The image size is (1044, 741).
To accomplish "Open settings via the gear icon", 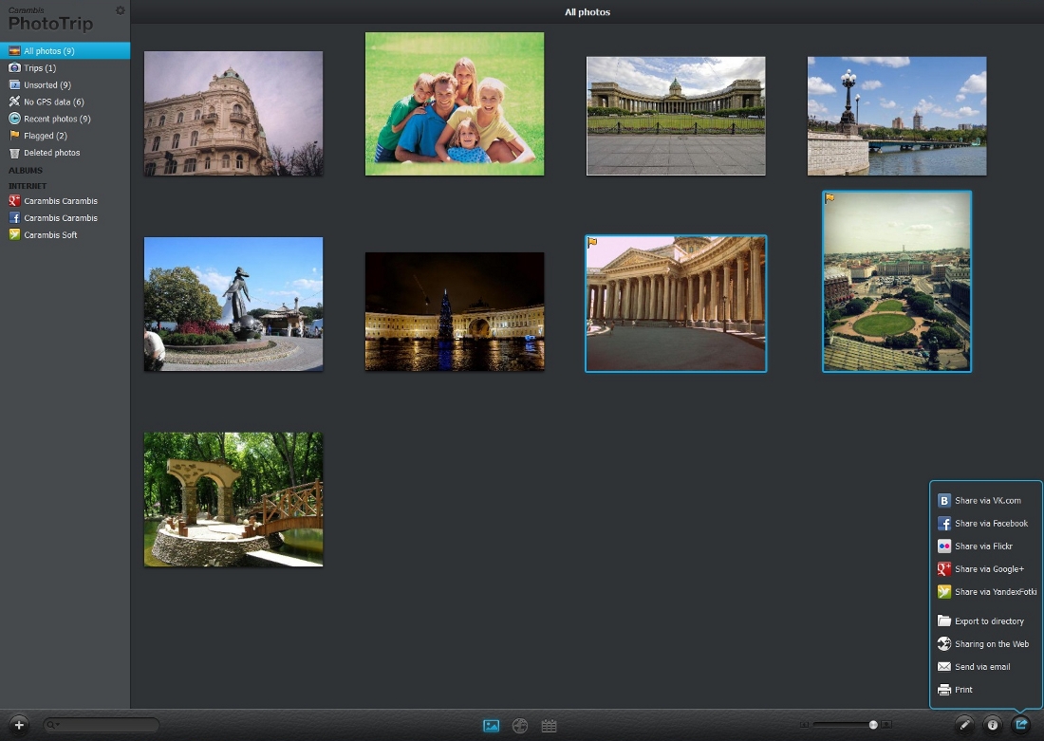I will (x=120, y=10).
